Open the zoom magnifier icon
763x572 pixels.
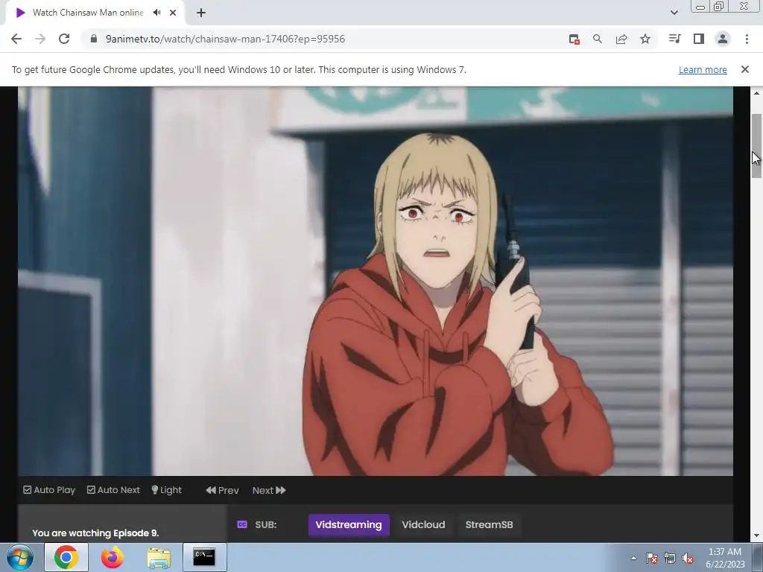point(598,39)
